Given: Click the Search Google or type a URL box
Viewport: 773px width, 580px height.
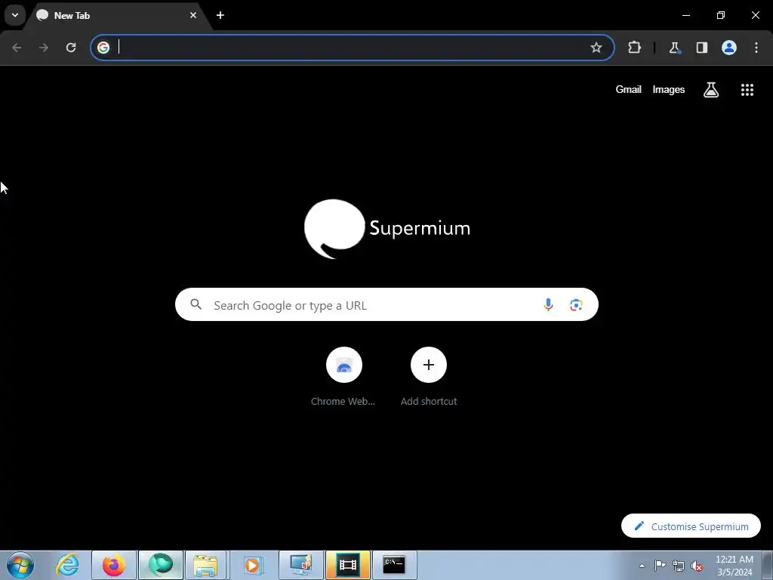Looking at the screenshot, I should [x=386, y=305].
